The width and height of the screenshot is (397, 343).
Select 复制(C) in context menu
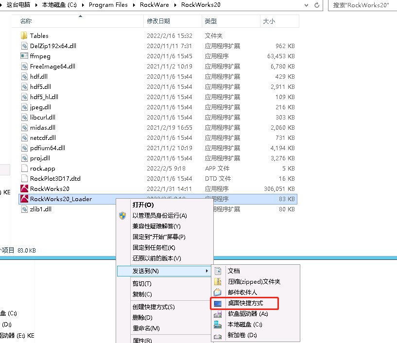tap(142, 294)
